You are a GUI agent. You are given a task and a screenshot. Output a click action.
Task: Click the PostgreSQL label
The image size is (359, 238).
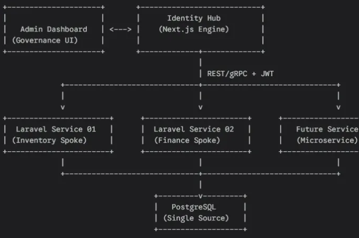(194, 207)
